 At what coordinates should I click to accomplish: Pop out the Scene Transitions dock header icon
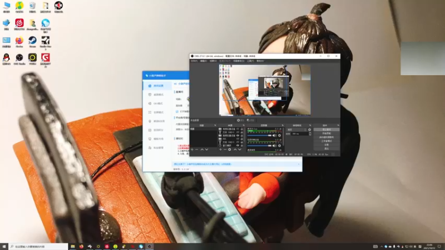(310, 126)
